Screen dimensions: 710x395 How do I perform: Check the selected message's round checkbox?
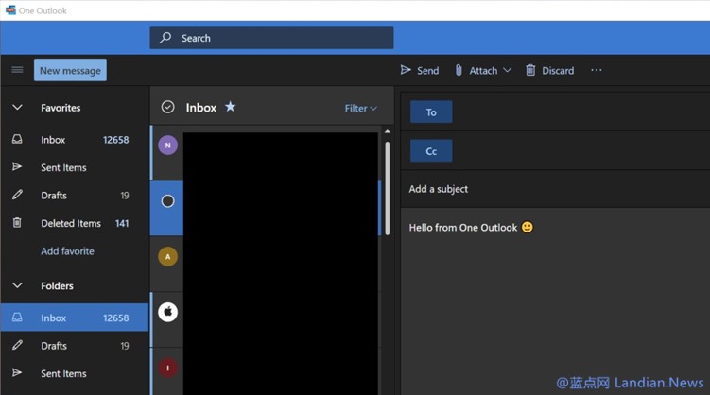click(x=167, y=201)
